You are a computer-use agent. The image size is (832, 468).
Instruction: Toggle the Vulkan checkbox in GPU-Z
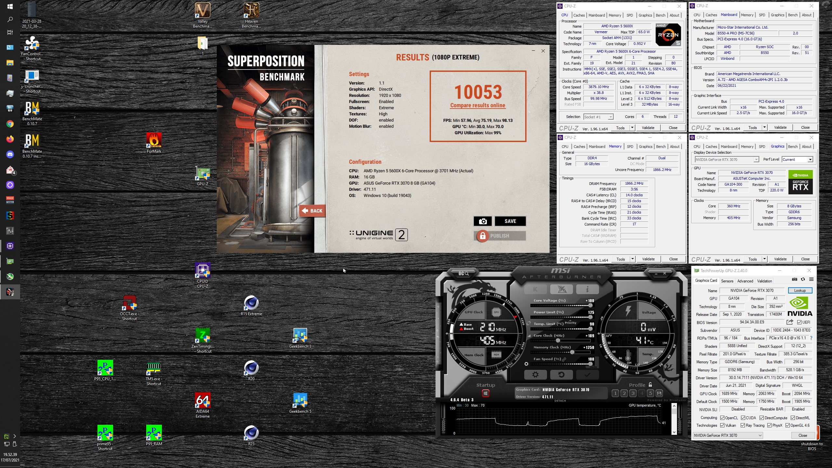(722, 425)
